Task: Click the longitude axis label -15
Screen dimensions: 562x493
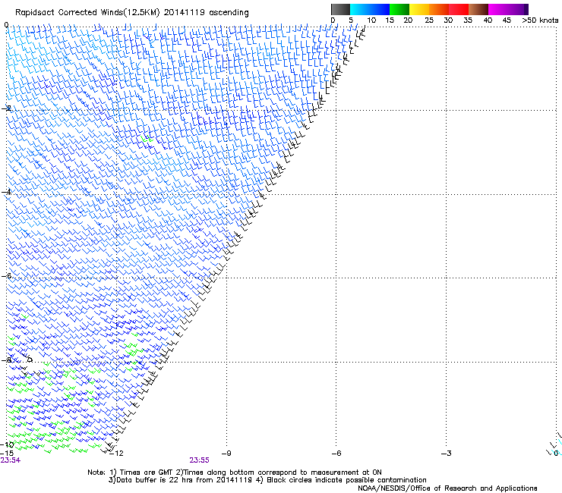Action: 7,454
